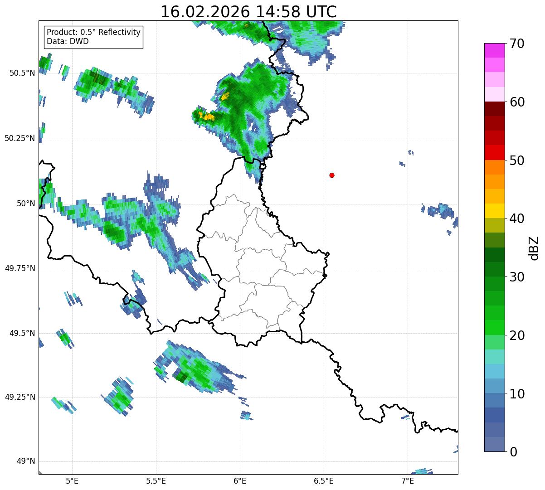
Task: Click the dark maroon swatch below 60 dBZ
Action: (494, 109)
